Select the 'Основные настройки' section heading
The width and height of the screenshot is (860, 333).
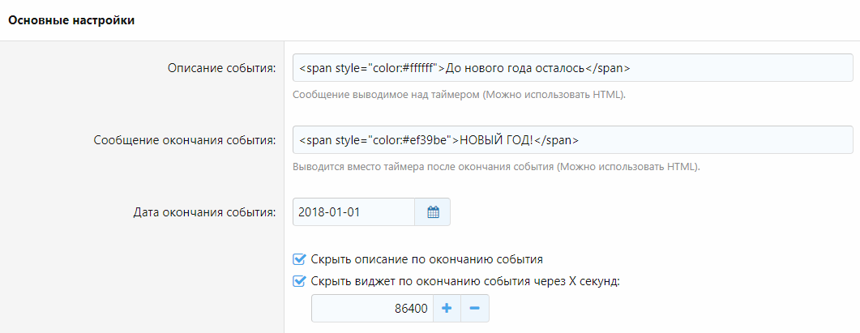pos(71,20)
